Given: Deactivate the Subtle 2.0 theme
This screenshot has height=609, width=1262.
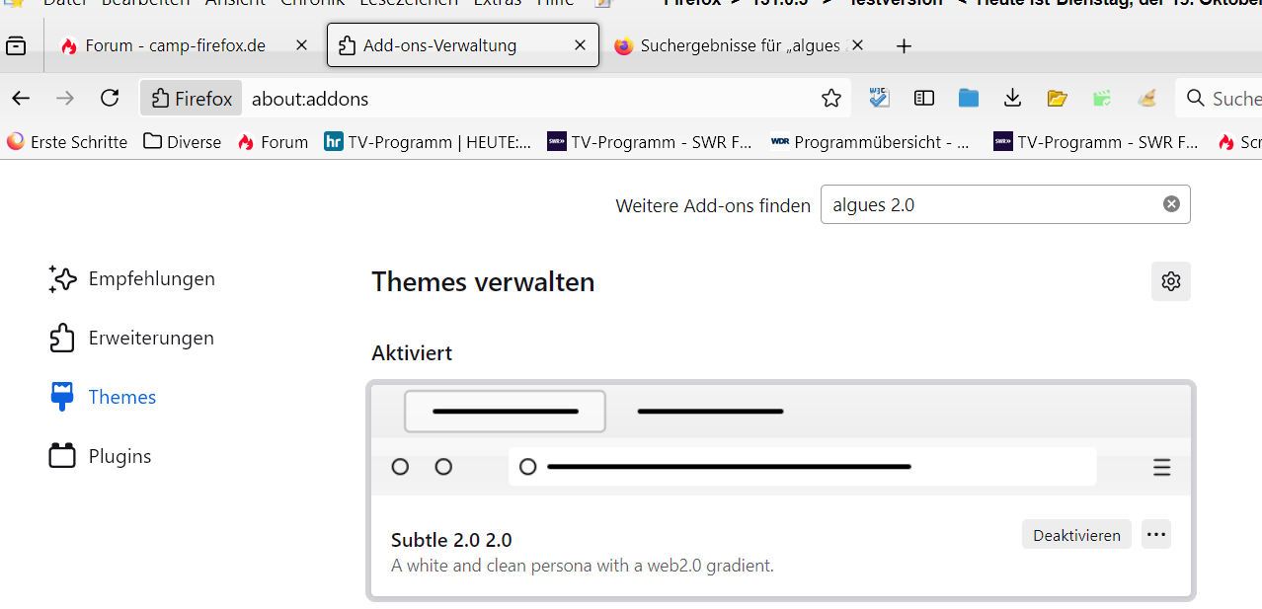Looking at the screenshot, I should click(1076, 535).
